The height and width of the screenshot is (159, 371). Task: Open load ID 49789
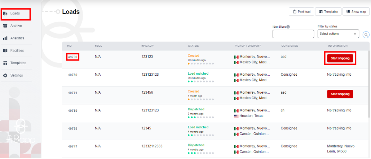tap(72, 75)
